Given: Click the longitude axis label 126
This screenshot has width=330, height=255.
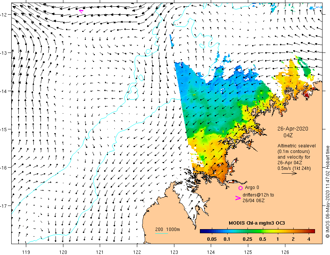Looking at the screenshot, I should tap(285, 252).
